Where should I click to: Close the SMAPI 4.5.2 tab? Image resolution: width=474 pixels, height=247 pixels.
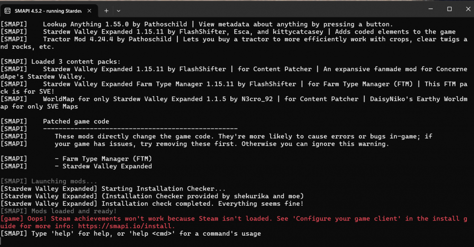pyautogui.click(x=89, y=11)
